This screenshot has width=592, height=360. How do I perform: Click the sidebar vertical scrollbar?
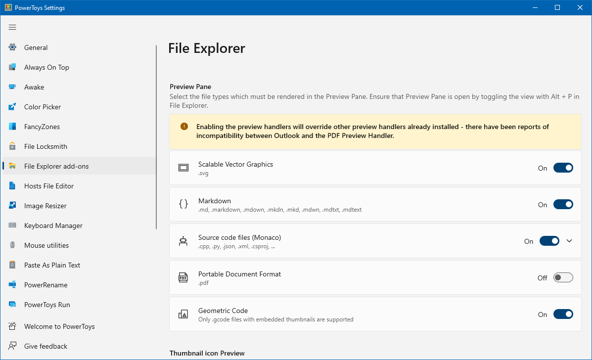pyautogui.click(x=156, y=137)
